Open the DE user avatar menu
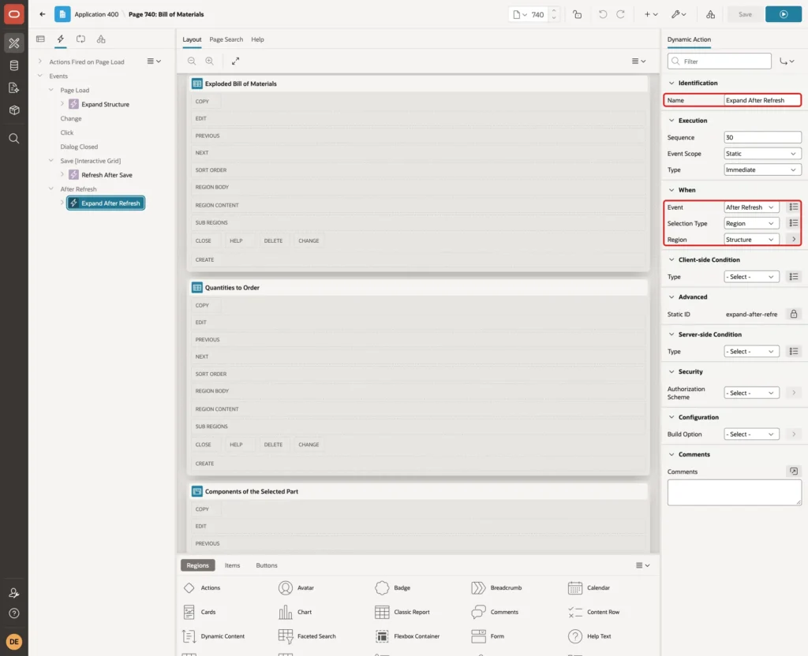This screenshot has height=656, width=808. pyautogui.click(x=14, y=642)
